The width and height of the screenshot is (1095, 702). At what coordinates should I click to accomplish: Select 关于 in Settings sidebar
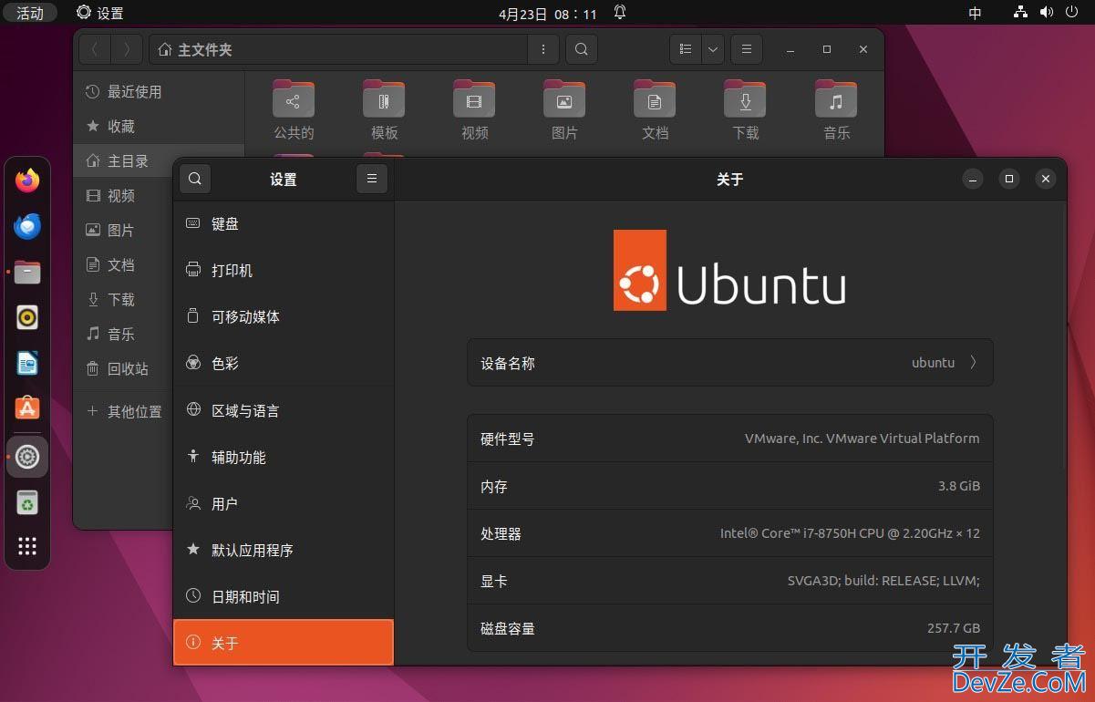[284, 643]
